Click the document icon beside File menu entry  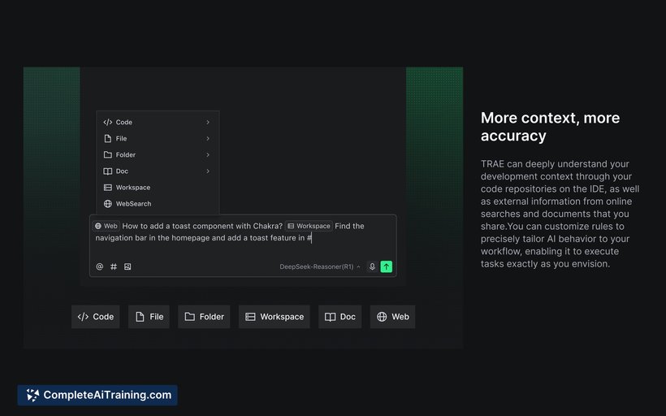tap(108, 138)
